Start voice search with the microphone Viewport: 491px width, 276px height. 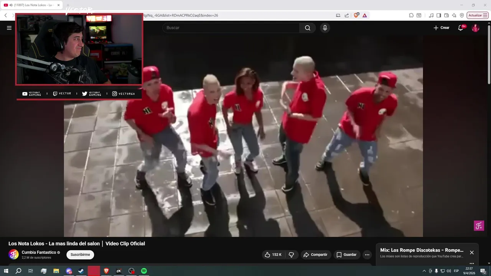[x=325, y=28]
